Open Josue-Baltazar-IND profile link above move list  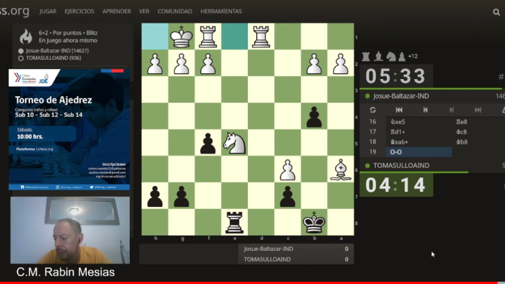point(401,96)
